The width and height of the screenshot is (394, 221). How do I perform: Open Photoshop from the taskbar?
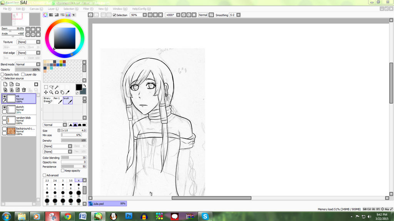point(129,216)
